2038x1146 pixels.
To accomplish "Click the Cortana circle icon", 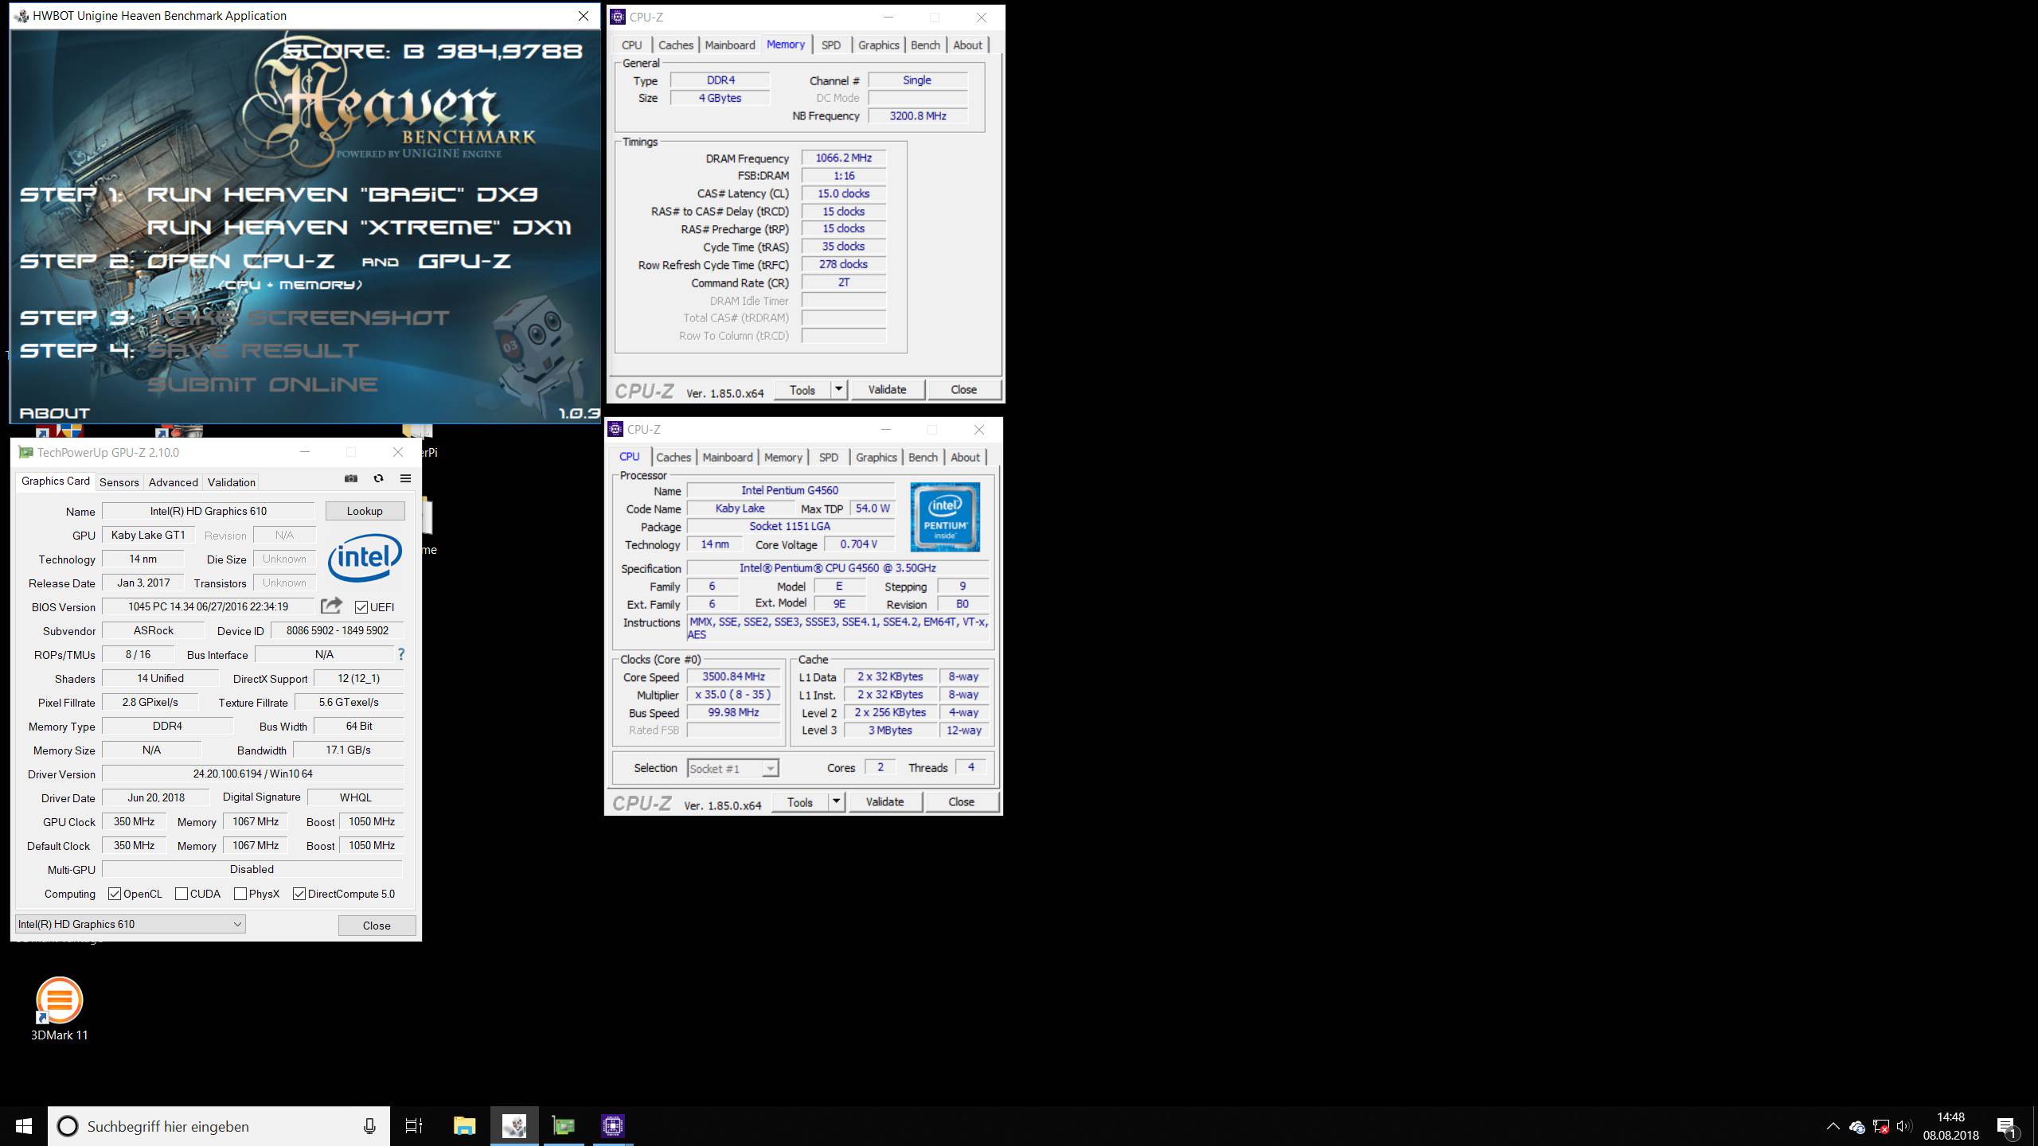I will [x=68, y=1126].
